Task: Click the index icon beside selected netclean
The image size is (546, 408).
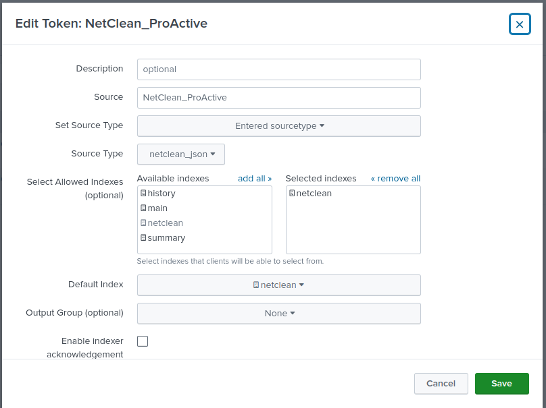Action: (x=292, y=193)
